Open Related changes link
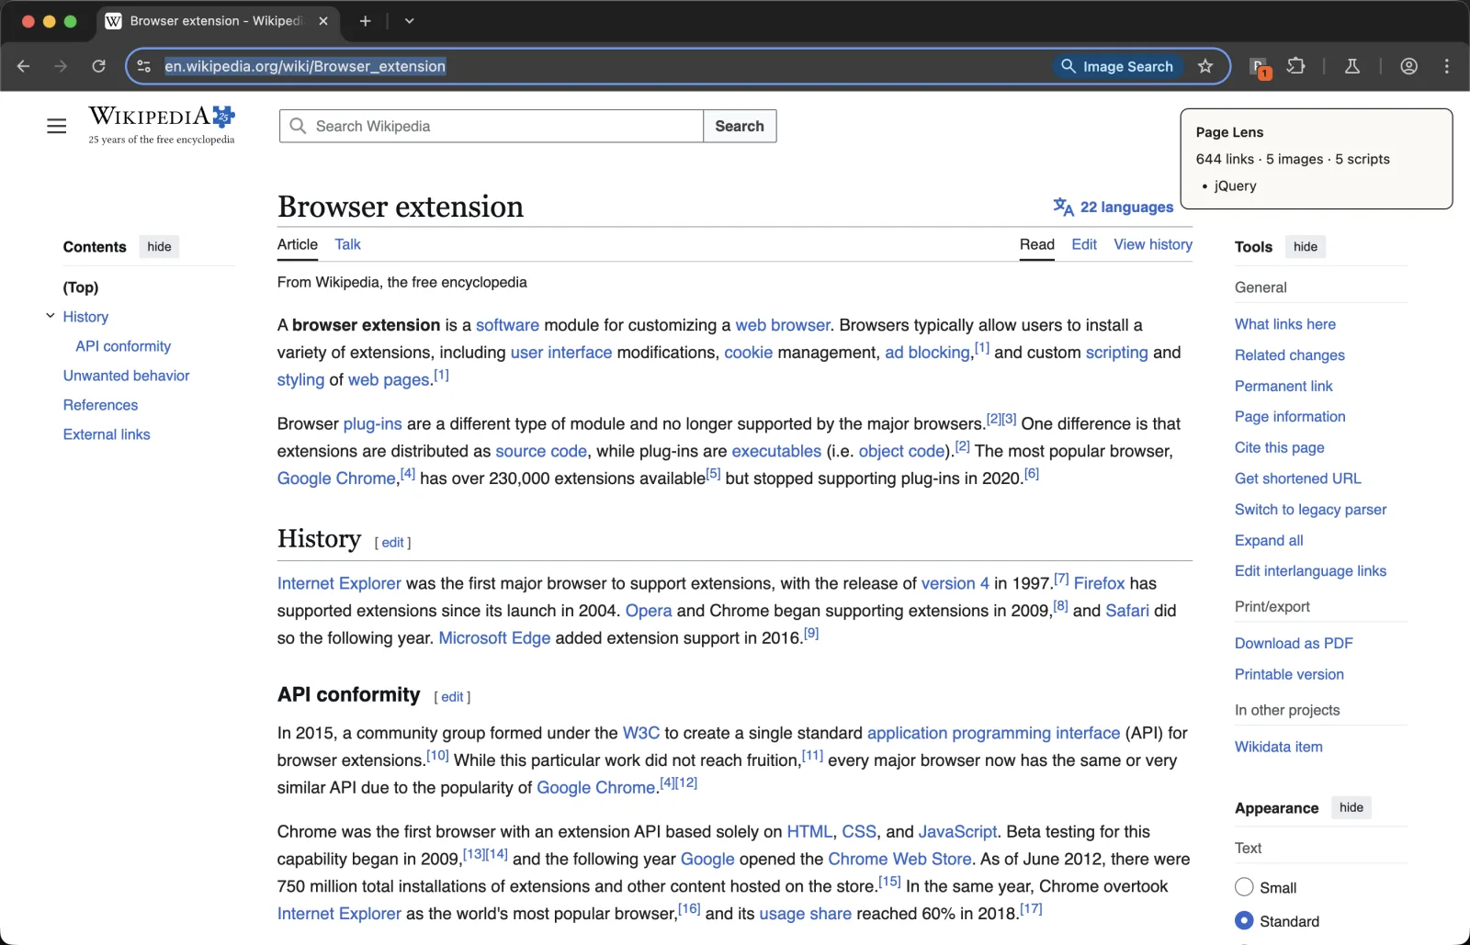Screen dimensions: 1470x945 pyautogui.click(x=1290, y=355)
